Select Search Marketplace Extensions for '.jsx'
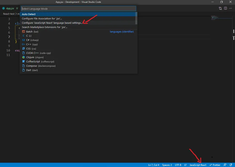Screen dimensions: 235x167 pyautogui.click(x=77, y=27)
